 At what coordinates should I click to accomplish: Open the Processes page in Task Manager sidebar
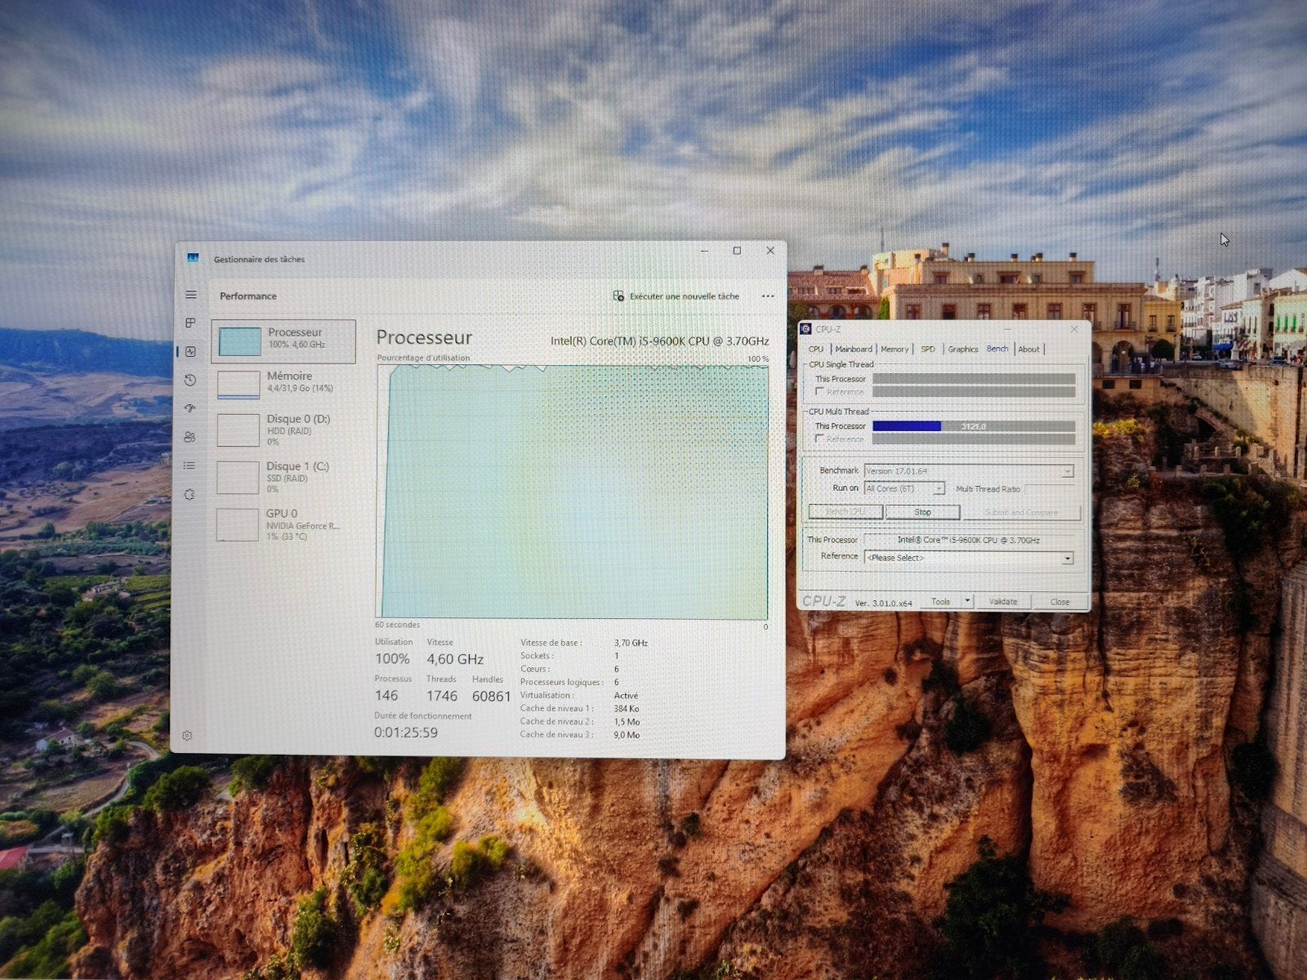190,323
